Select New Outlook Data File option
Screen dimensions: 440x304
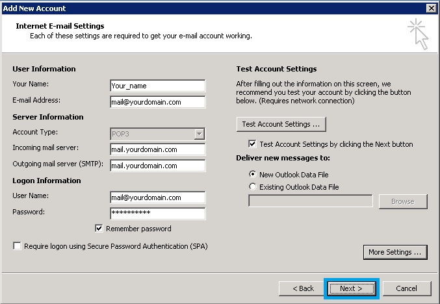tap(253, 174)
